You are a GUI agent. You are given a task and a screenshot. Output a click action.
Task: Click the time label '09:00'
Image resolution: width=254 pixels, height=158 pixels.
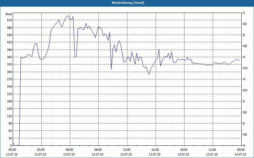98,150
